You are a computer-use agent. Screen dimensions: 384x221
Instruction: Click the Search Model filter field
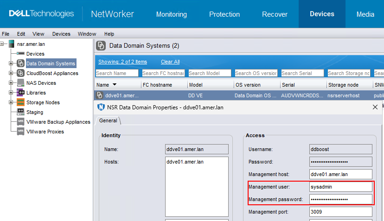pyautogui.click(x=210, y=73)
